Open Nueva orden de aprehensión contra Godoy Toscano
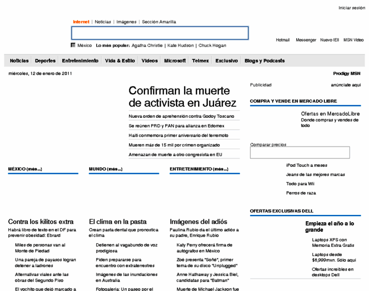Viewport: 369px width, 291px height. [181, 116]
